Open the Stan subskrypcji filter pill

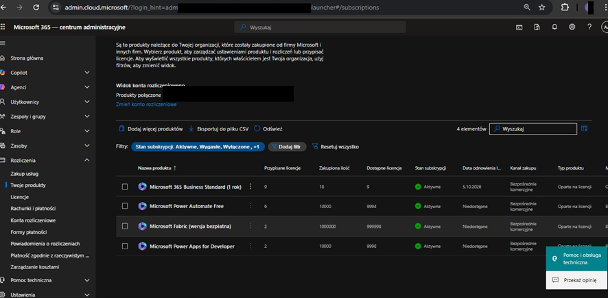click(x=198, y=147)
